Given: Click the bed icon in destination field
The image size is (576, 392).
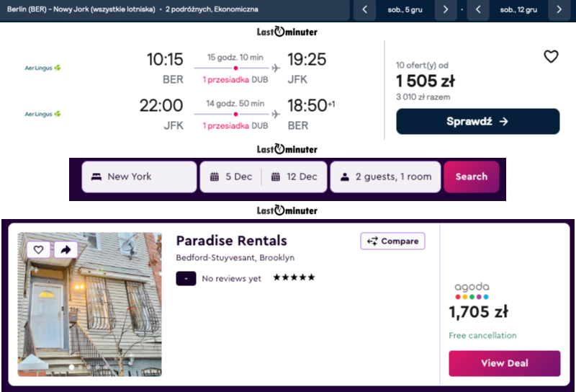Looking at the screenshot, I should (x=96, y=177).
